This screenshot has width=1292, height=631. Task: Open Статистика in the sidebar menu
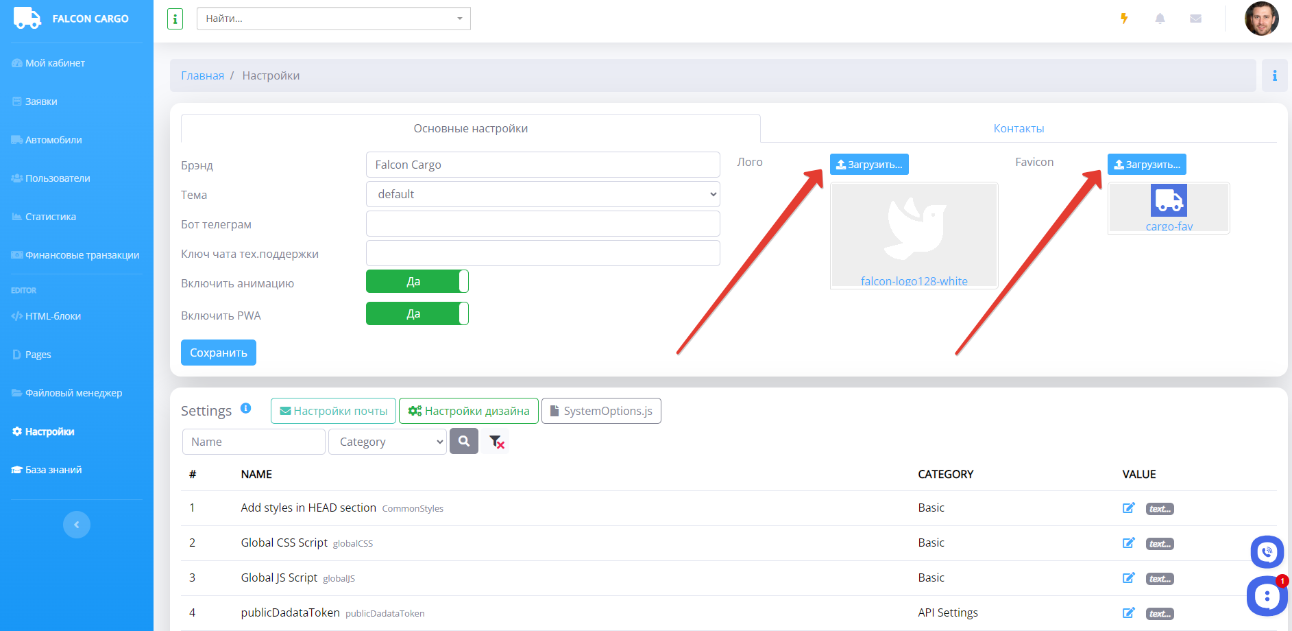(50, 217)
